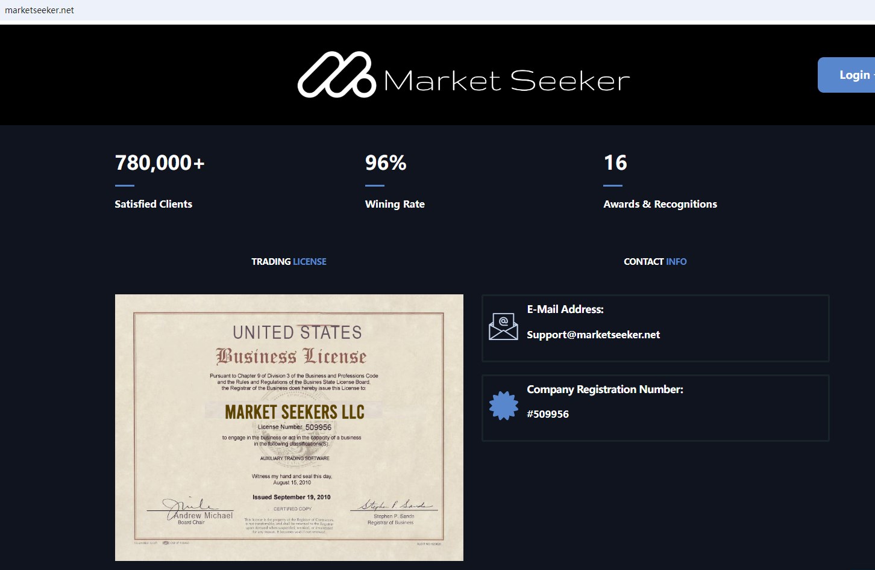Screen dimensions: 875x570
Task: Click the Satisfied Clients label
Action: pyautogui.click(x=154, y=204)
